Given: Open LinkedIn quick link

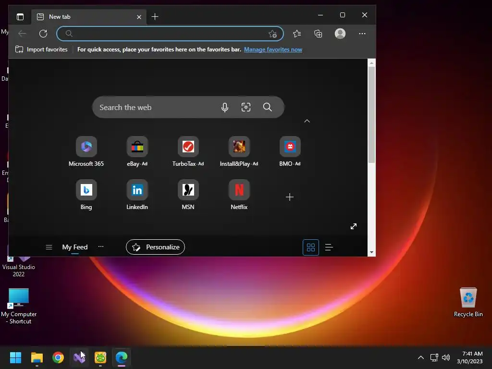Looking at the screenshot, I should click(x=137, y=195).
